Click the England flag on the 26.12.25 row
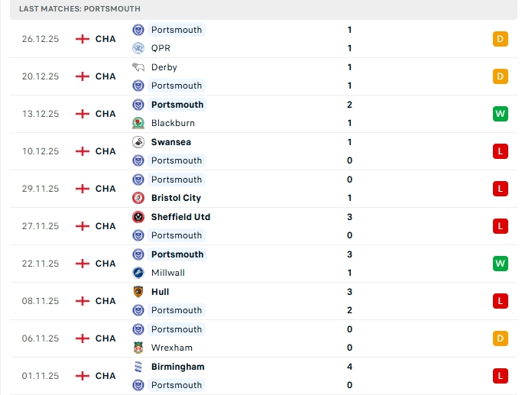Viewport: 525px width, 395px height. (83, 39)
